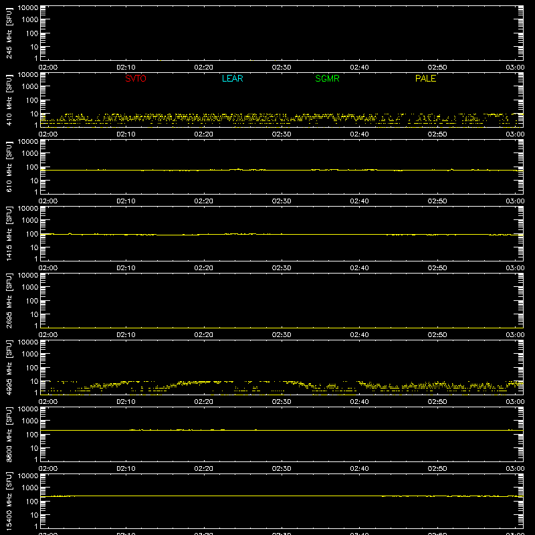This screenshot has width=535, height=535.
Task: Click the yellow PALE station label
Action: coord(425,78)
